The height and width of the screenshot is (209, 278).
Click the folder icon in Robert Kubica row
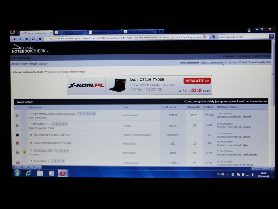pyautogui.click(x=17, y=126)
